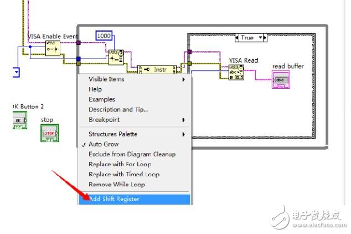Click Remove While Loop entry

point(117,185)
